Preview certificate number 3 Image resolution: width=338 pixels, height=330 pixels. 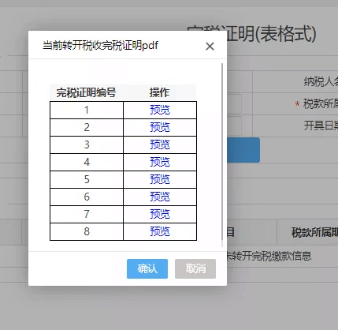[160, 144]
